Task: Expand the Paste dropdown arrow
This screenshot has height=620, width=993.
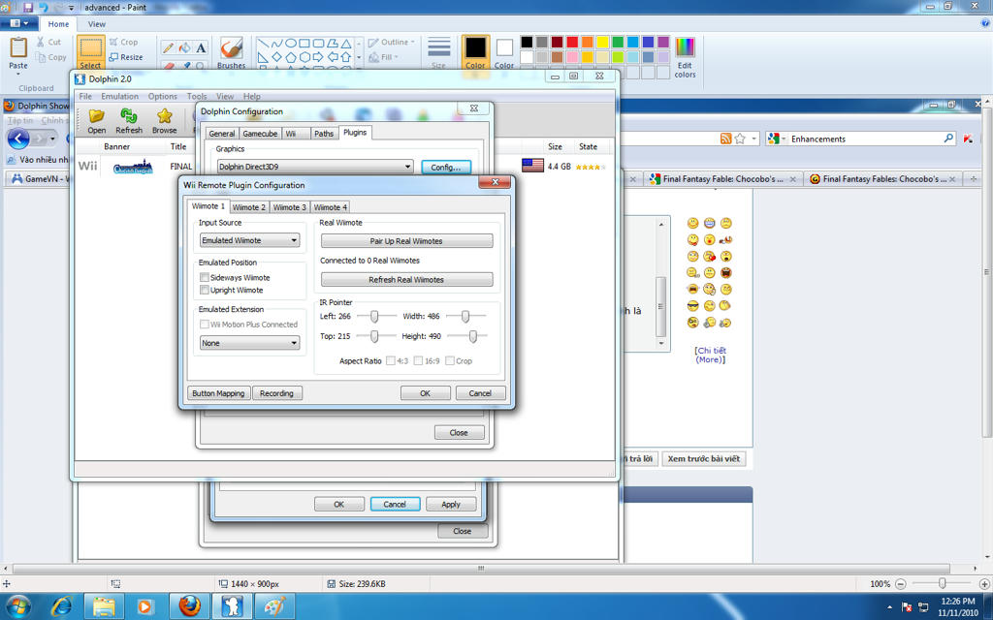Action: 18,74
